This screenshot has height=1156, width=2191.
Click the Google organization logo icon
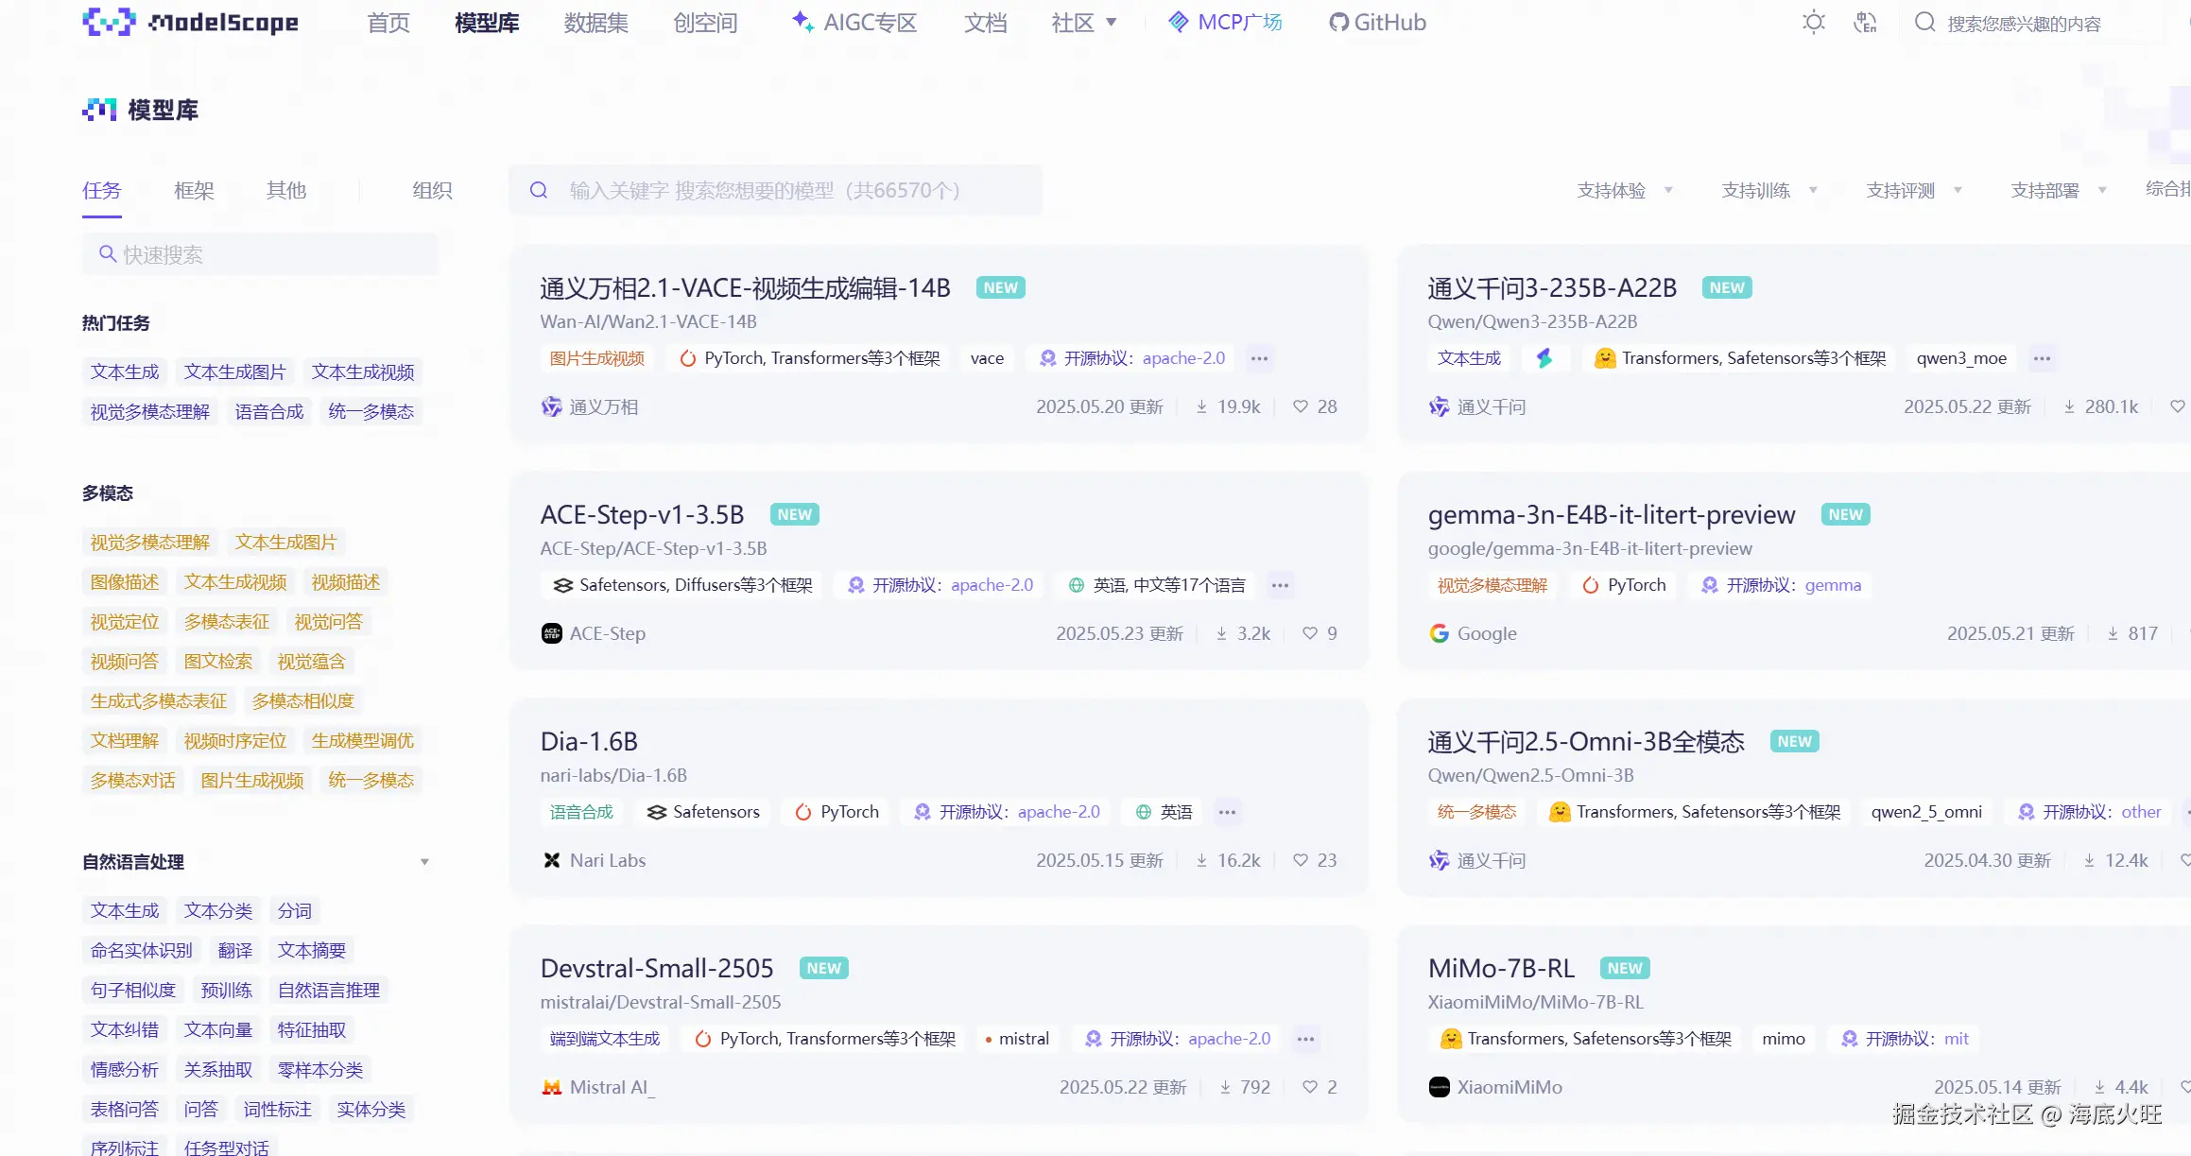1439,633
